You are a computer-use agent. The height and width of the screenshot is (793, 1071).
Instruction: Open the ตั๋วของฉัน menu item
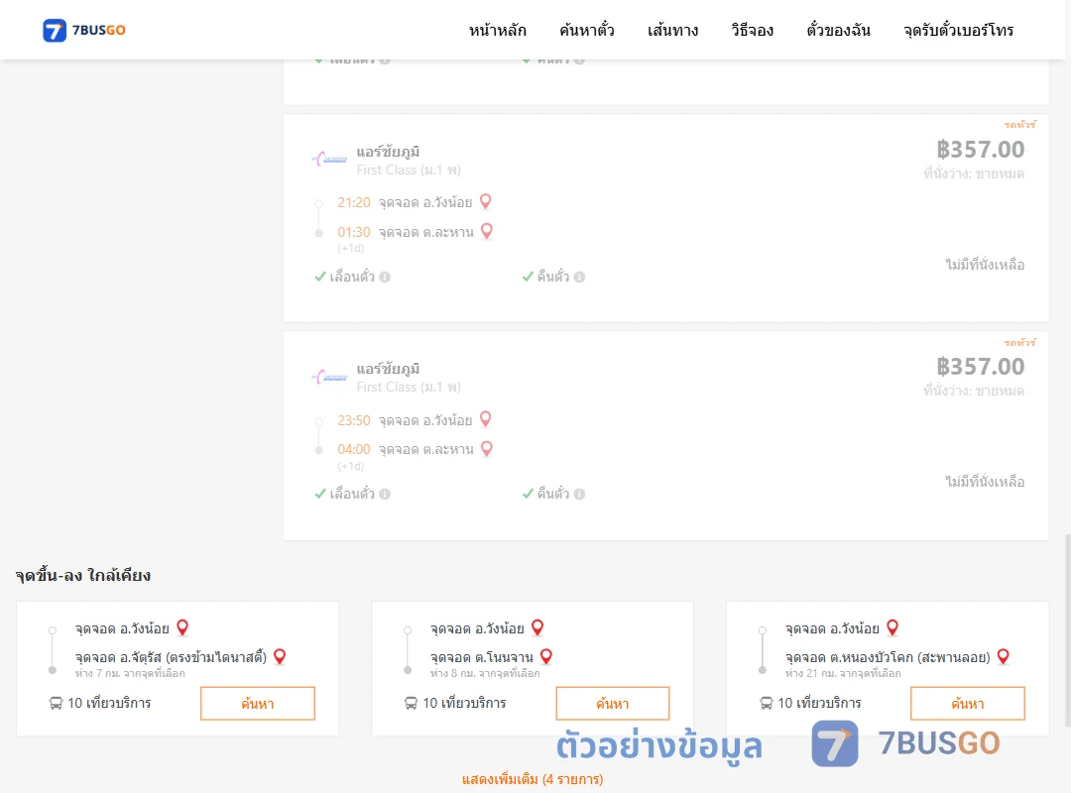coord(838,30)
